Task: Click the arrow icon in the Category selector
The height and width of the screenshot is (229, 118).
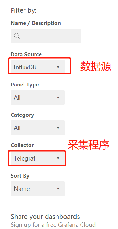Action: click(58, 128)
